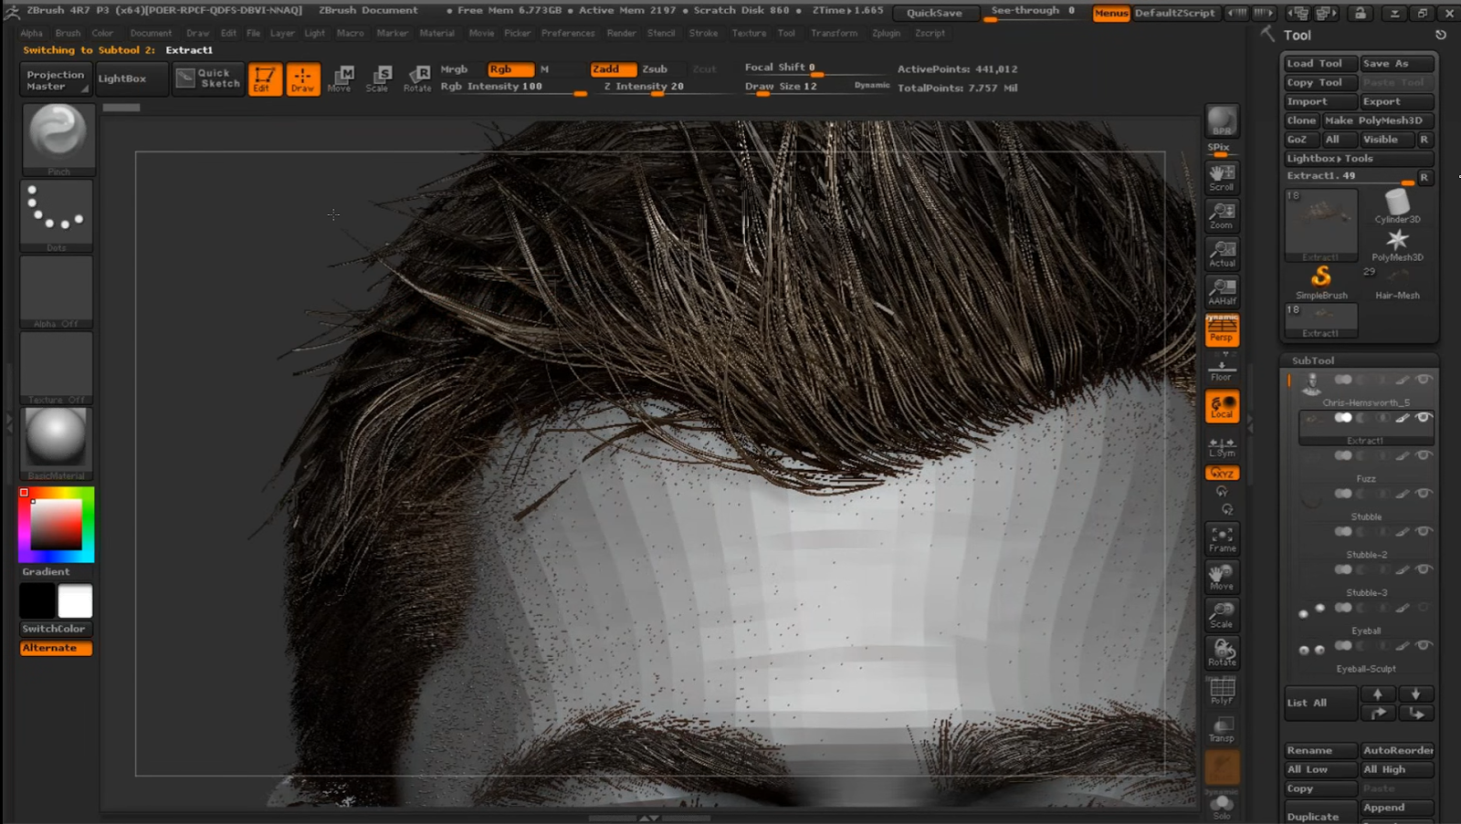1461x824 pixels.
Task: Select the Pinch brush thumbnail
Action: (x=58, y=139)
